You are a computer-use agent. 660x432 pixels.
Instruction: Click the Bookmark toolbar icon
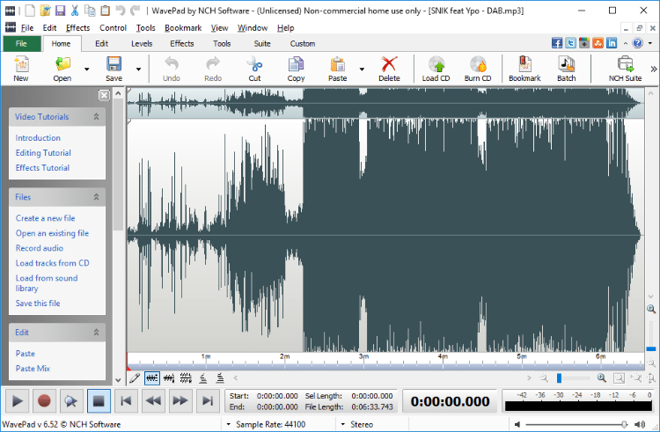point(524,69)
